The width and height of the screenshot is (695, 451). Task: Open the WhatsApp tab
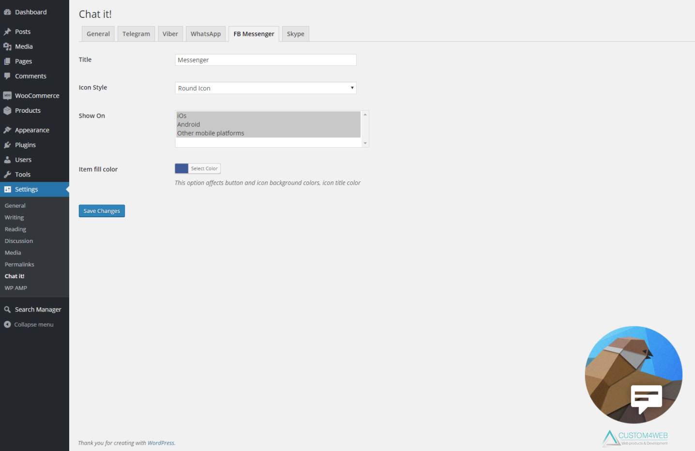click(206, 34)
